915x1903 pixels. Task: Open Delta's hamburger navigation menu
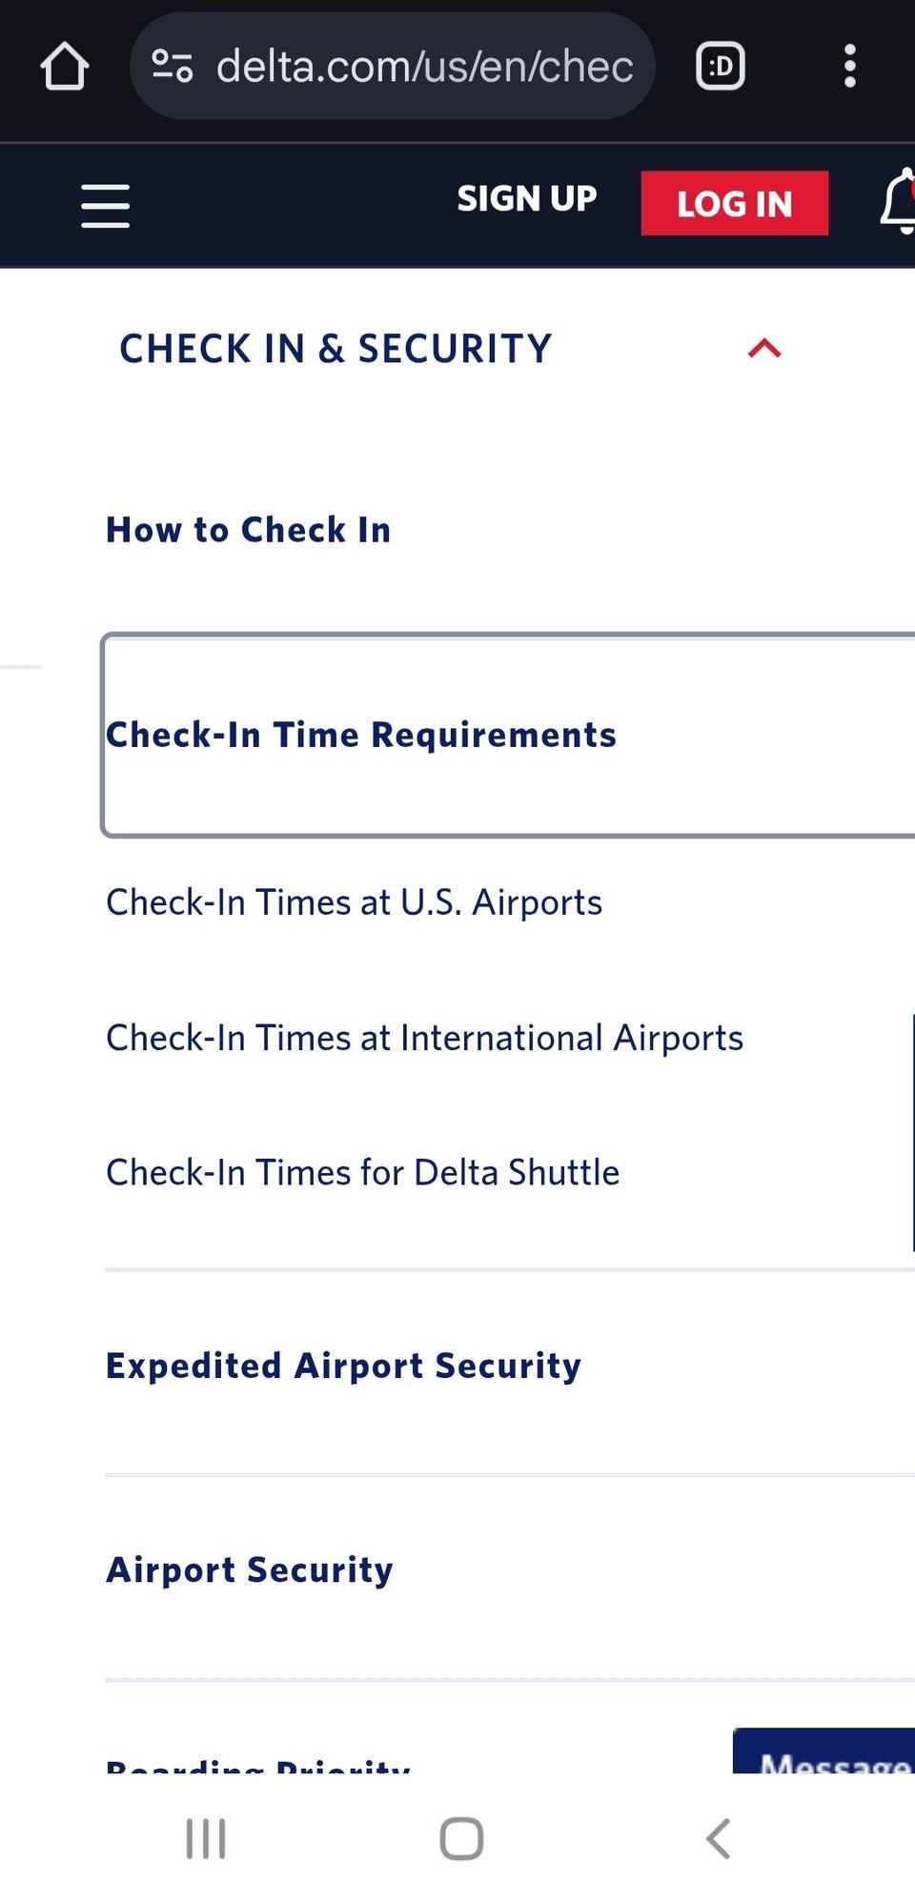[x=105, y=204]
